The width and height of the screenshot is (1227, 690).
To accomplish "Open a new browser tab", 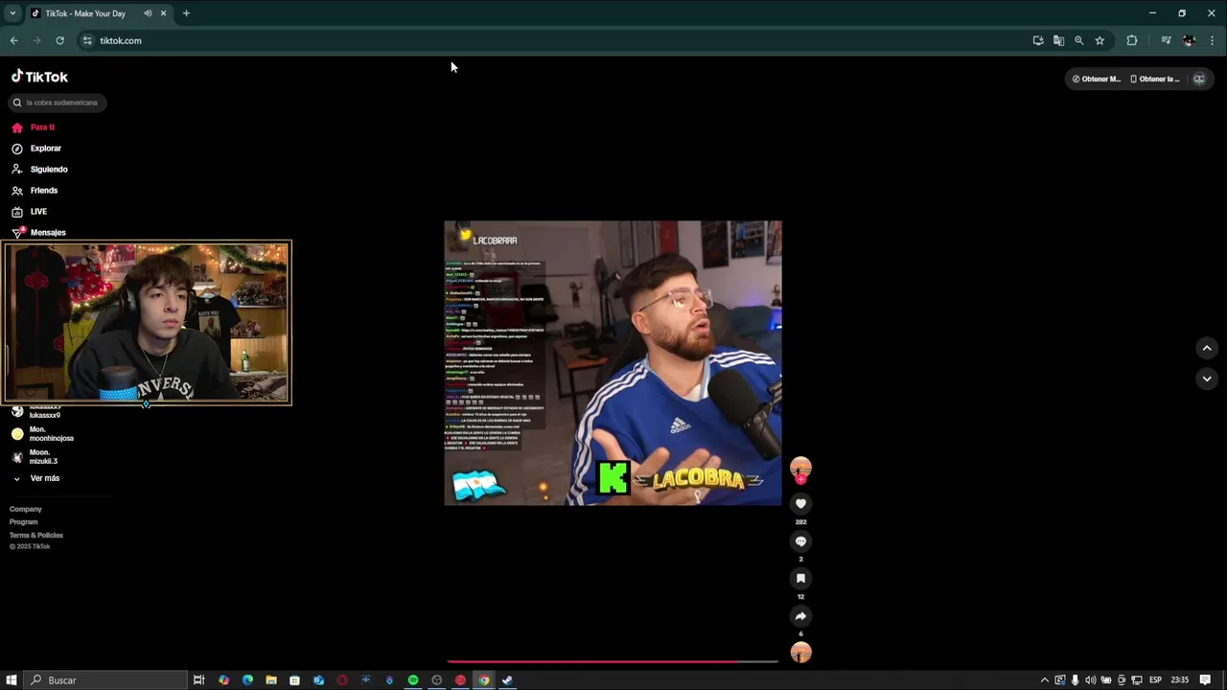I will 186,13.
